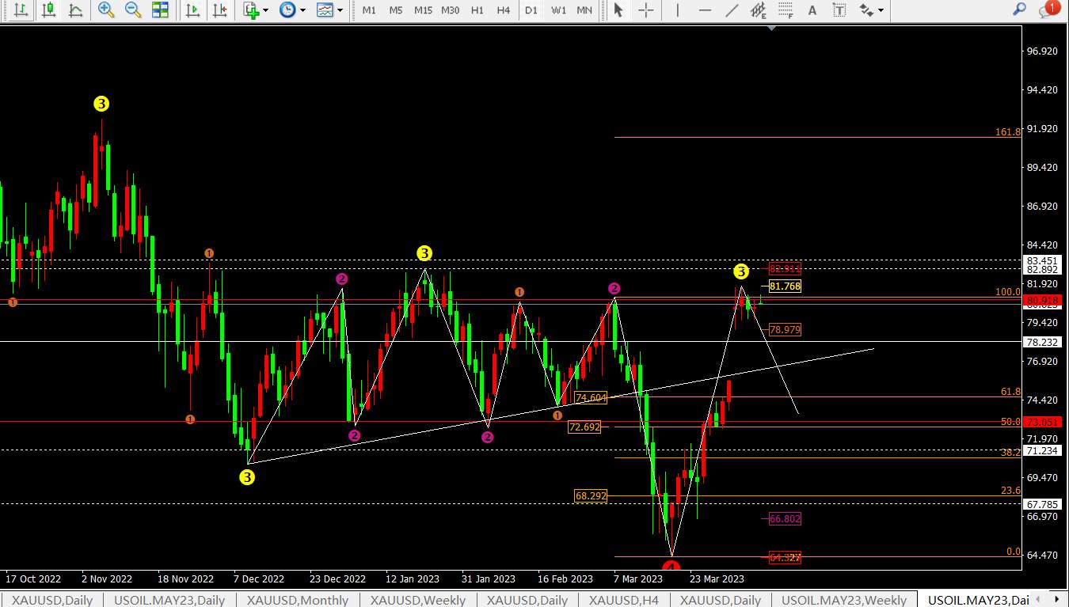Select the arrow cursor tool
This screenshot has width=1069, height=607.
(618, 10)
